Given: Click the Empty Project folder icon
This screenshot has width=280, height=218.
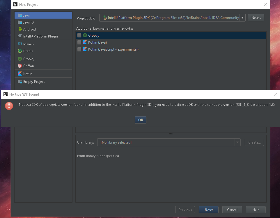Looking at the screenshot, I should [x=20, y=81].
